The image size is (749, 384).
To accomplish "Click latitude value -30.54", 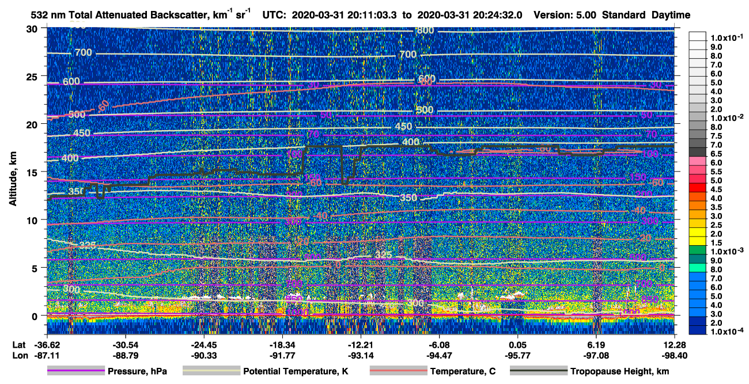I will (x=126, y=344).
